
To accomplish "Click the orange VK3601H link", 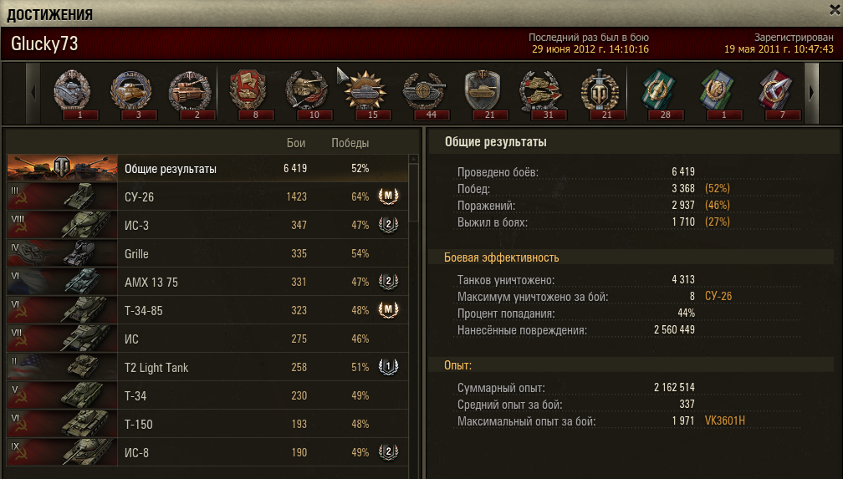I will coord(725,421).
